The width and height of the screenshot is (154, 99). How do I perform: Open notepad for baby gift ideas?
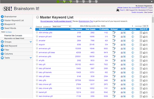click(114, 76)
